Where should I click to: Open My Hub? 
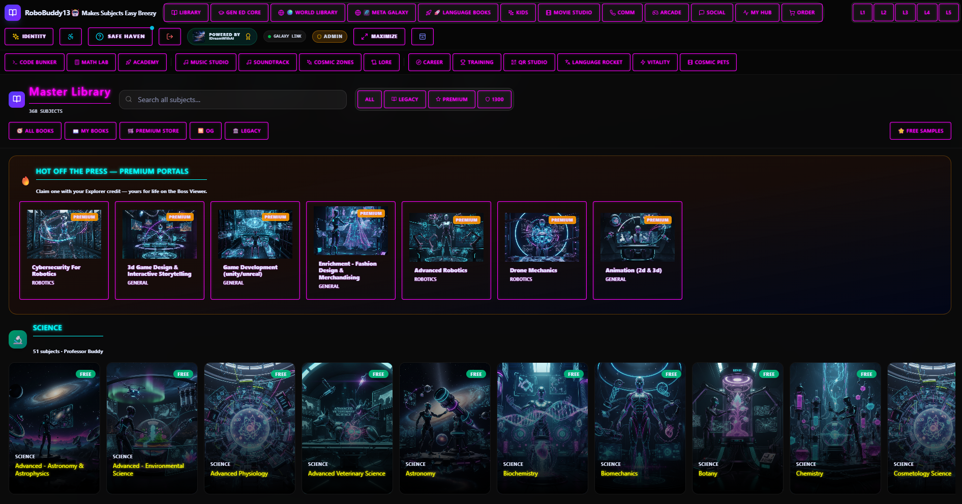757,13
